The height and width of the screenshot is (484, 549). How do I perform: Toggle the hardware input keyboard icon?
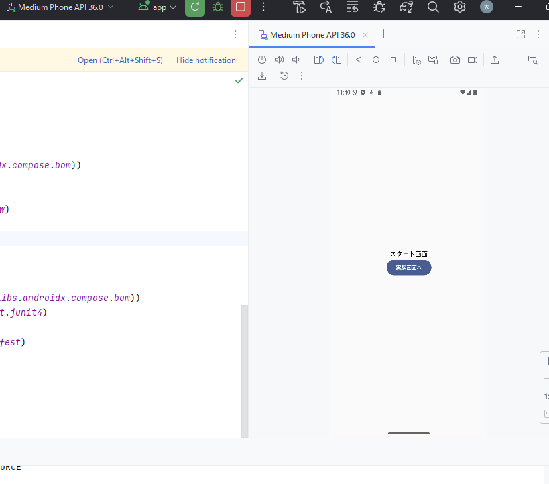(x=433, y=60)
